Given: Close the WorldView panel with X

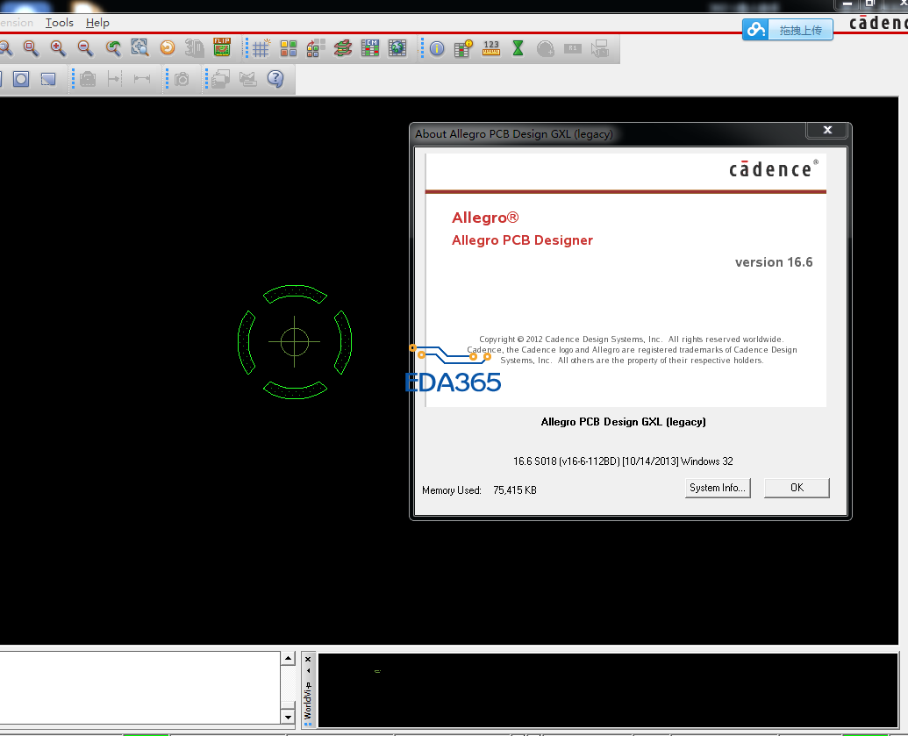Looking at the screenshot, I should tap(308, 659).
